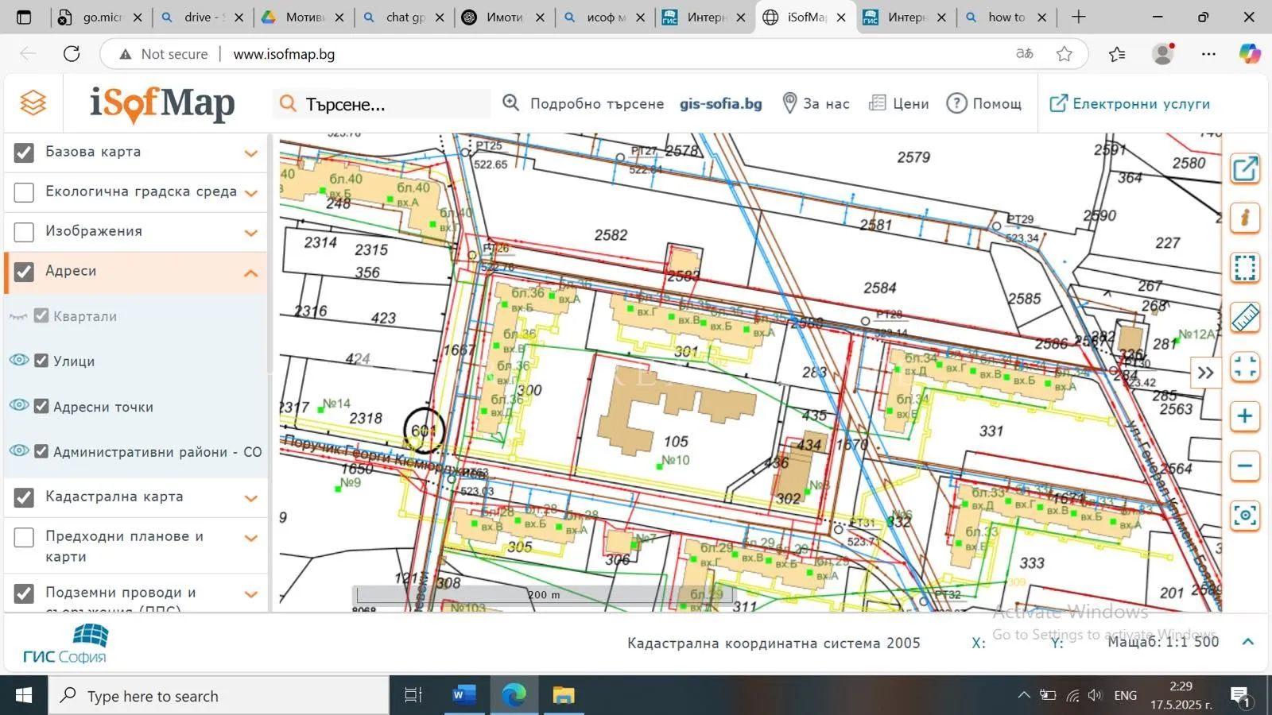Screen dimensions: 1272x715
Task: Collapse the Адреси layer group
Action: tap(251, 272)
